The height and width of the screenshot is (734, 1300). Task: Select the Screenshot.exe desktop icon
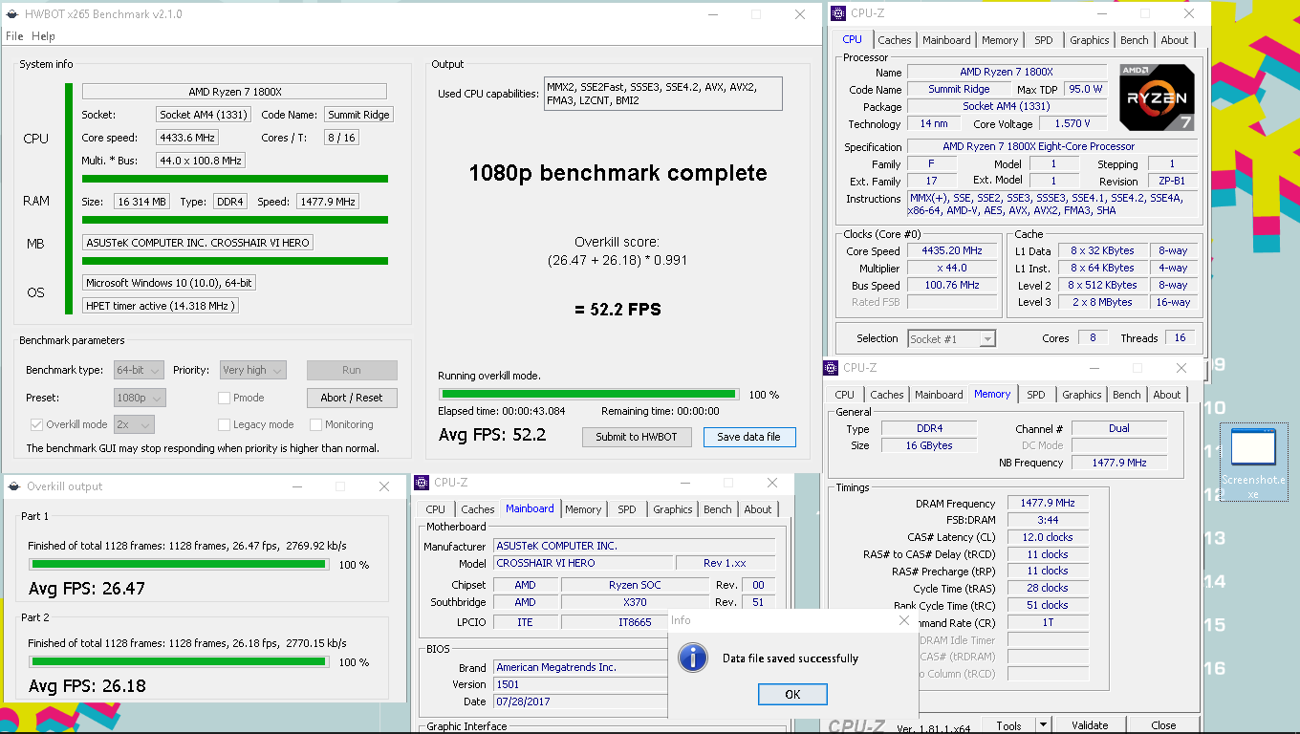[1253, 464]
